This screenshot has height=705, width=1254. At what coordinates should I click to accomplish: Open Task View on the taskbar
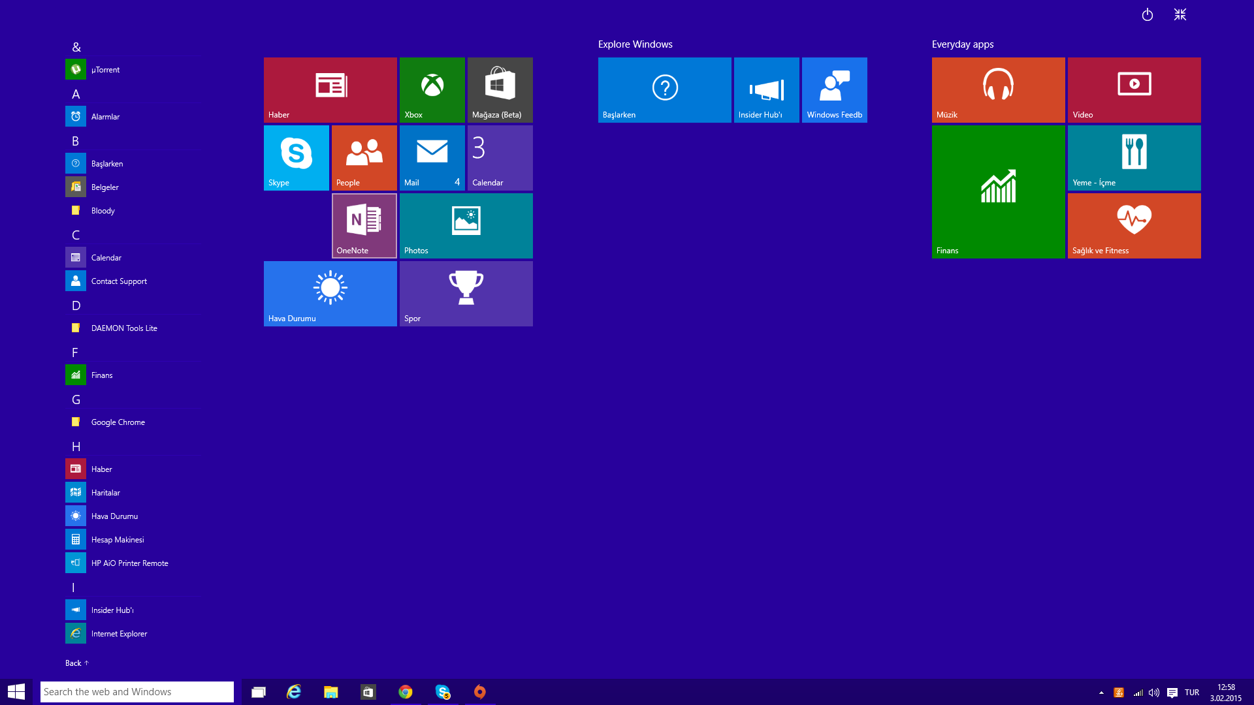(x=259, y=692)
